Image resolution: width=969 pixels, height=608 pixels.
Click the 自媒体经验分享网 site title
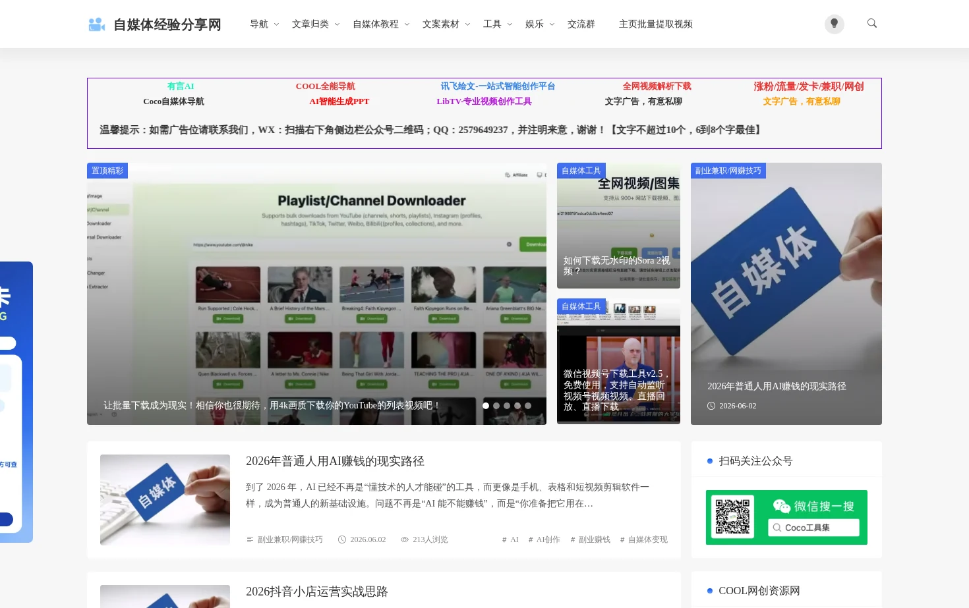pyautogui.click(x=167, y=24)
